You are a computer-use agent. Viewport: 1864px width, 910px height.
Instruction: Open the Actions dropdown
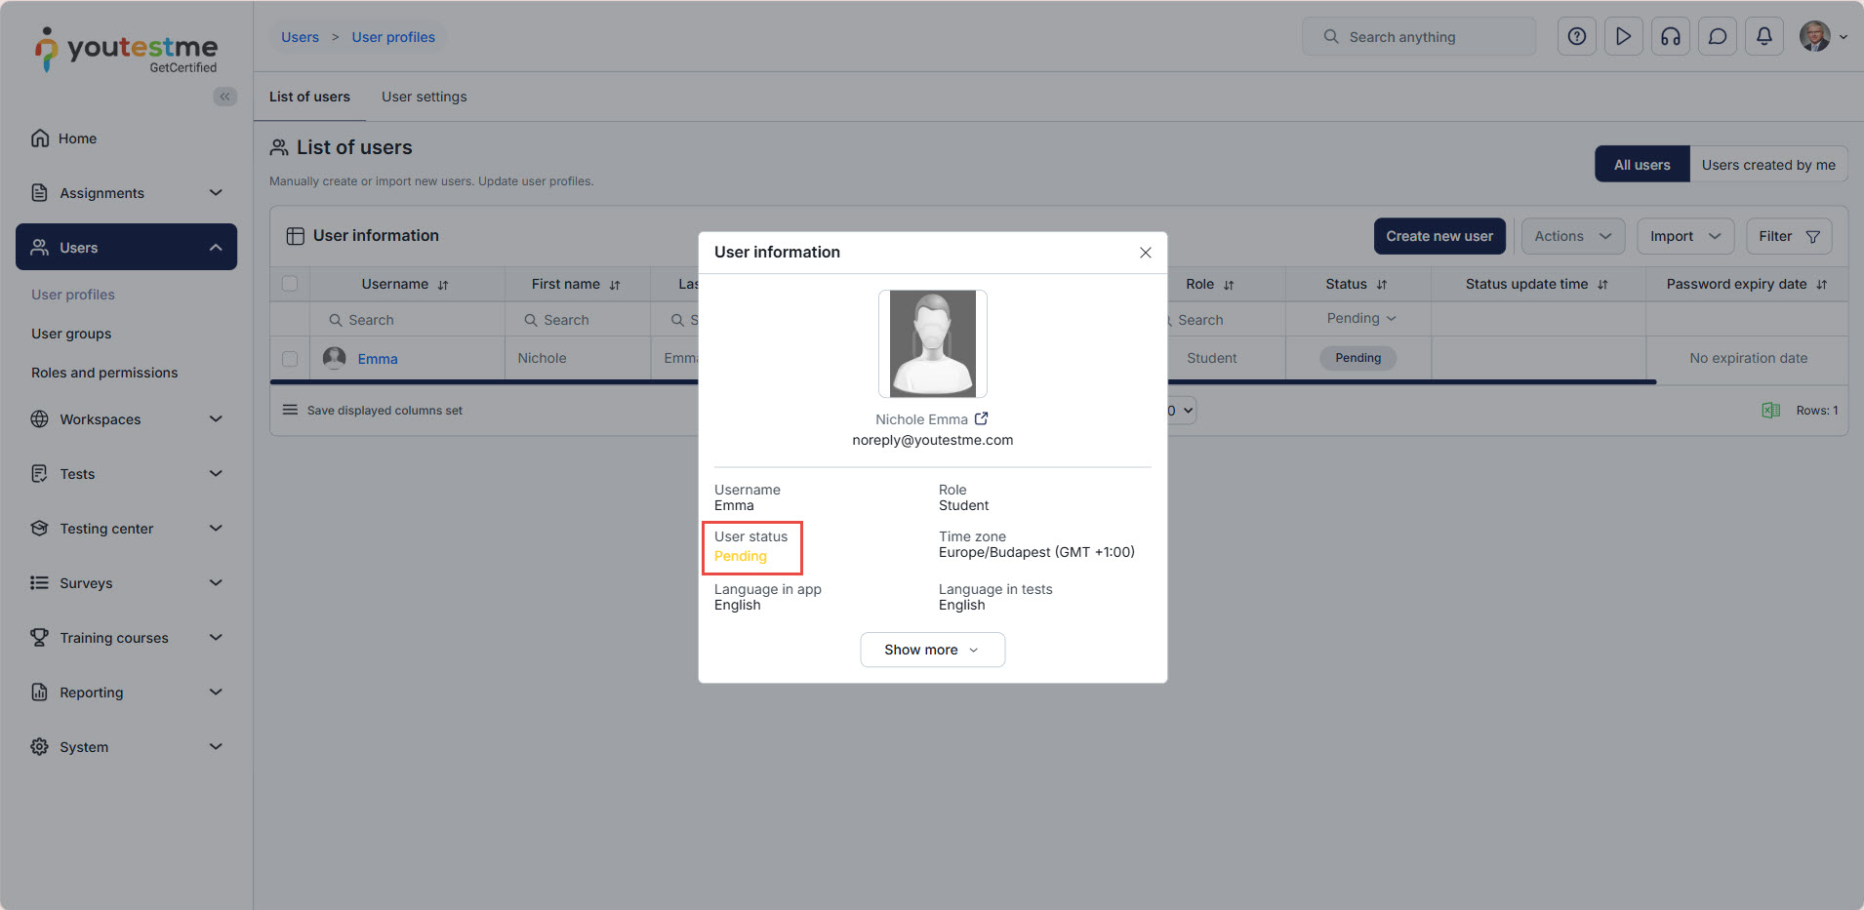coord(1571,236)
